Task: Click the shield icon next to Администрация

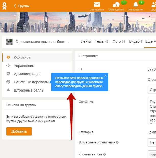Action: [x=8, y=74]
